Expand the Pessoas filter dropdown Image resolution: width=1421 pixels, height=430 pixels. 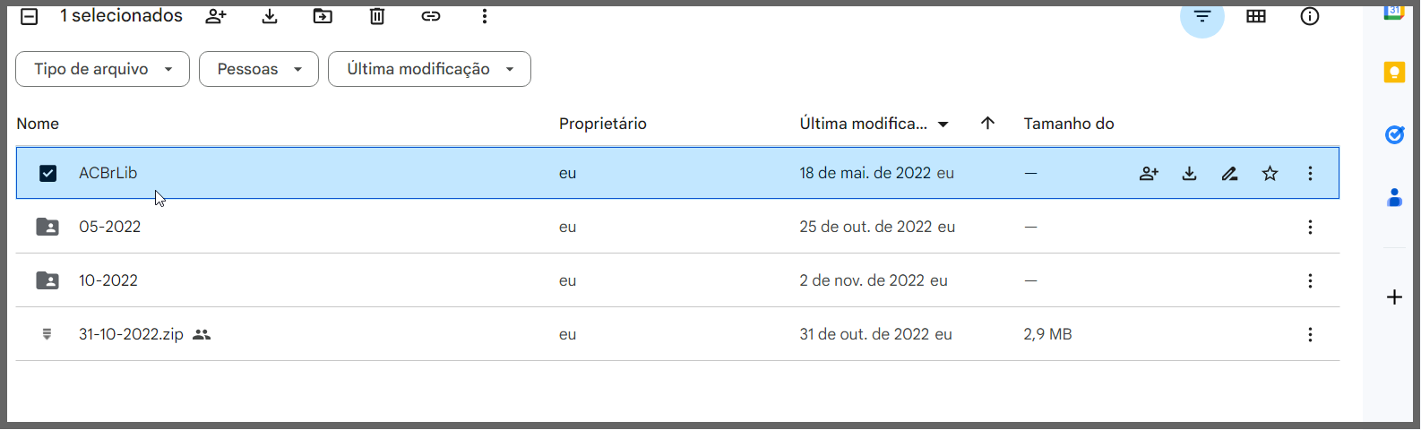pos(259,69)
